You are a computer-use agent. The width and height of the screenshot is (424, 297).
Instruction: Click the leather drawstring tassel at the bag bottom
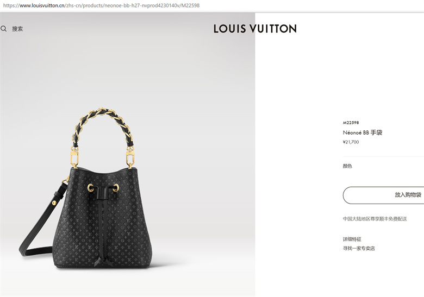click(x=102, y=261)
